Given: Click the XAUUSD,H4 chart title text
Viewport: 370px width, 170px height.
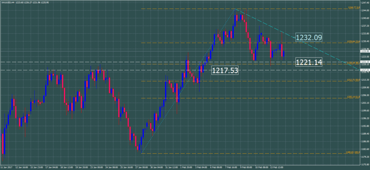Looking at the screenshot, I should click(8, 3).
